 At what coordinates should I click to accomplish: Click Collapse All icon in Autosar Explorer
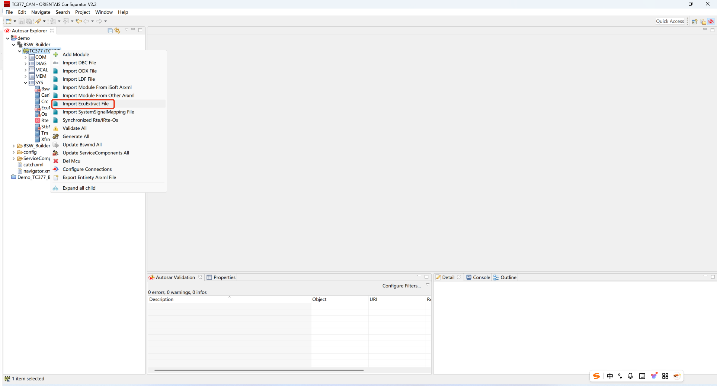point(110,30)
